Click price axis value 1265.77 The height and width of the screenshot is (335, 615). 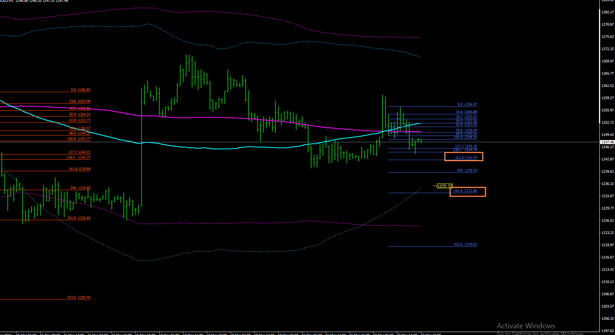(x=608, y=74)
